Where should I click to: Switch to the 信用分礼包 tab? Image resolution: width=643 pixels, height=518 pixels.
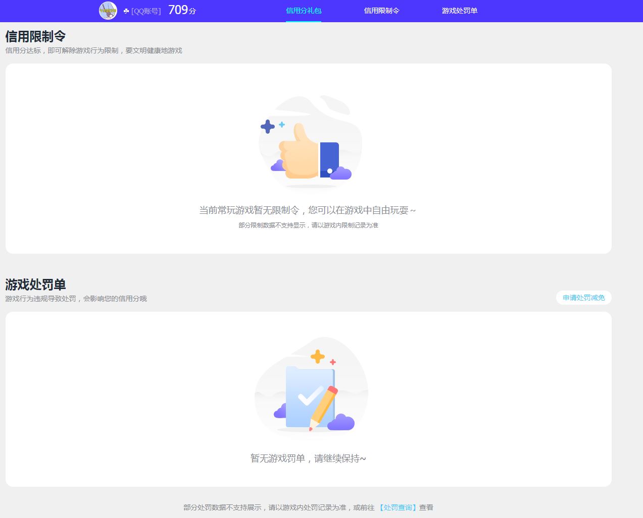(303, 11)
